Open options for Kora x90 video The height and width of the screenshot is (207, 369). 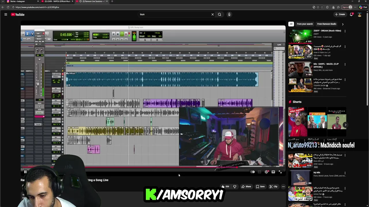345,156
